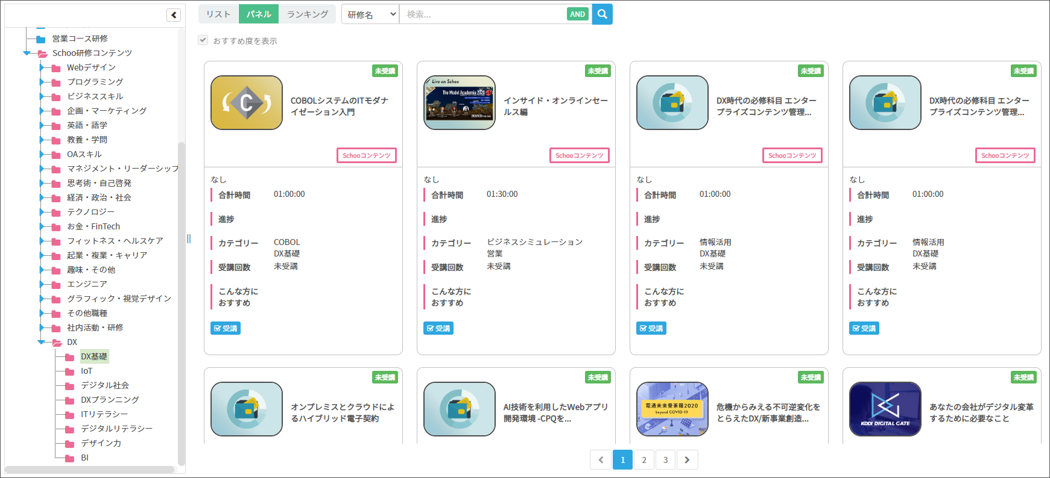The height and width of the screenshot is (478, 1050).
Task: Click the blue search magnifier button
Action: (602, 14)
